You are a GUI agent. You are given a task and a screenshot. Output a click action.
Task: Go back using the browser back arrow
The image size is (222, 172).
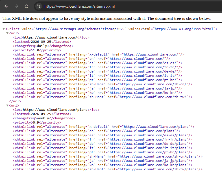tap(6, 6)
